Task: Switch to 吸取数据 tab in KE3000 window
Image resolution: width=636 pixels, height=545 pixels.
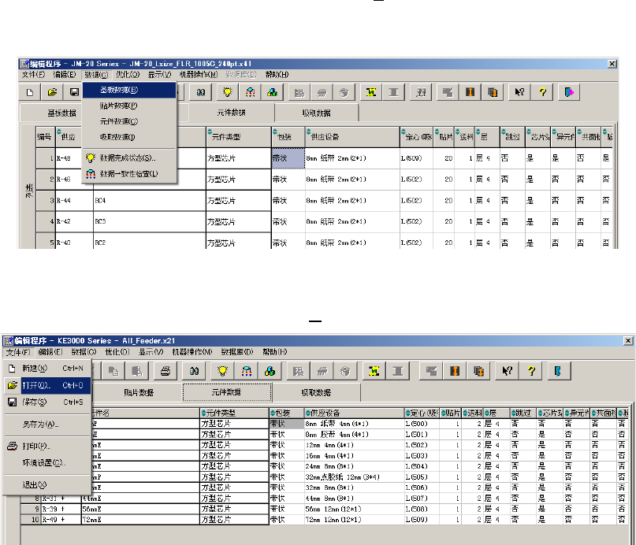Action: pos(316,392)
